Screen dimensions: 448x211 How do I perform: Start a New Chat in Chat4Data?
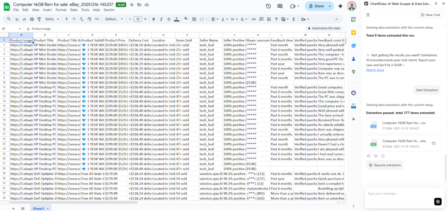[430, 15]
